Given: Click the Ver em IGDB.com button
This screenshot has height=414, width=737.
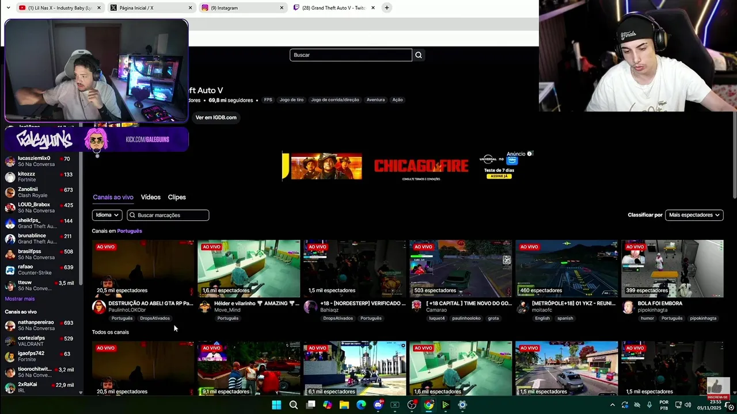Looking at the screenshot, I should click(216, 117).
